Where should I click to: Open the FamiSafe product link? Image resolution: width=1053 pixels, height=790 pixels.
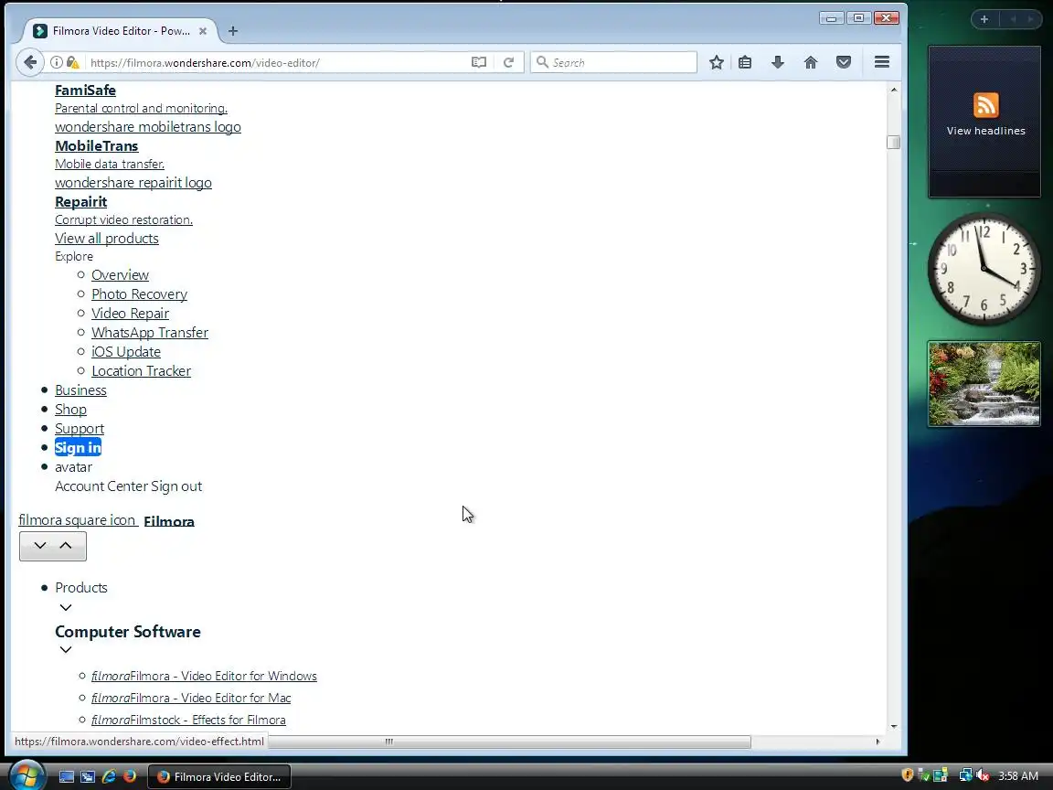coord(85,90)
